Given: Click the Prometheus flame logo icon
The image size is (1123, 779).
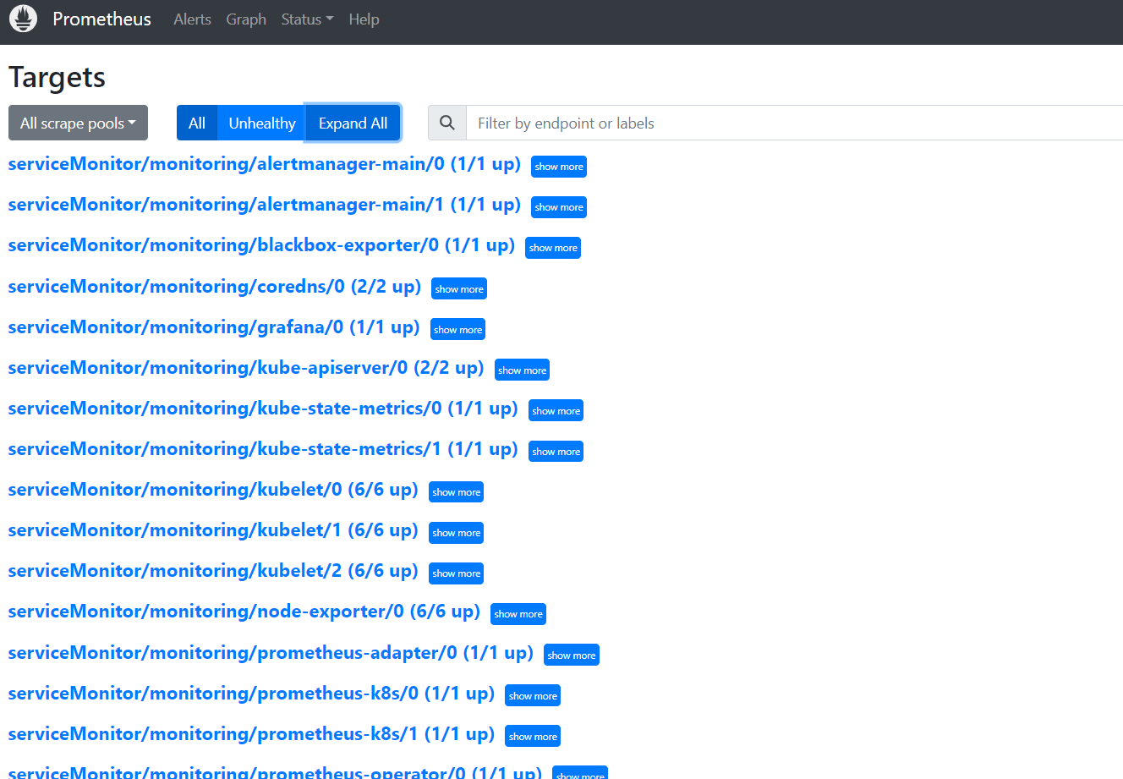Looking at the screenshot, I should pos(23,19).
